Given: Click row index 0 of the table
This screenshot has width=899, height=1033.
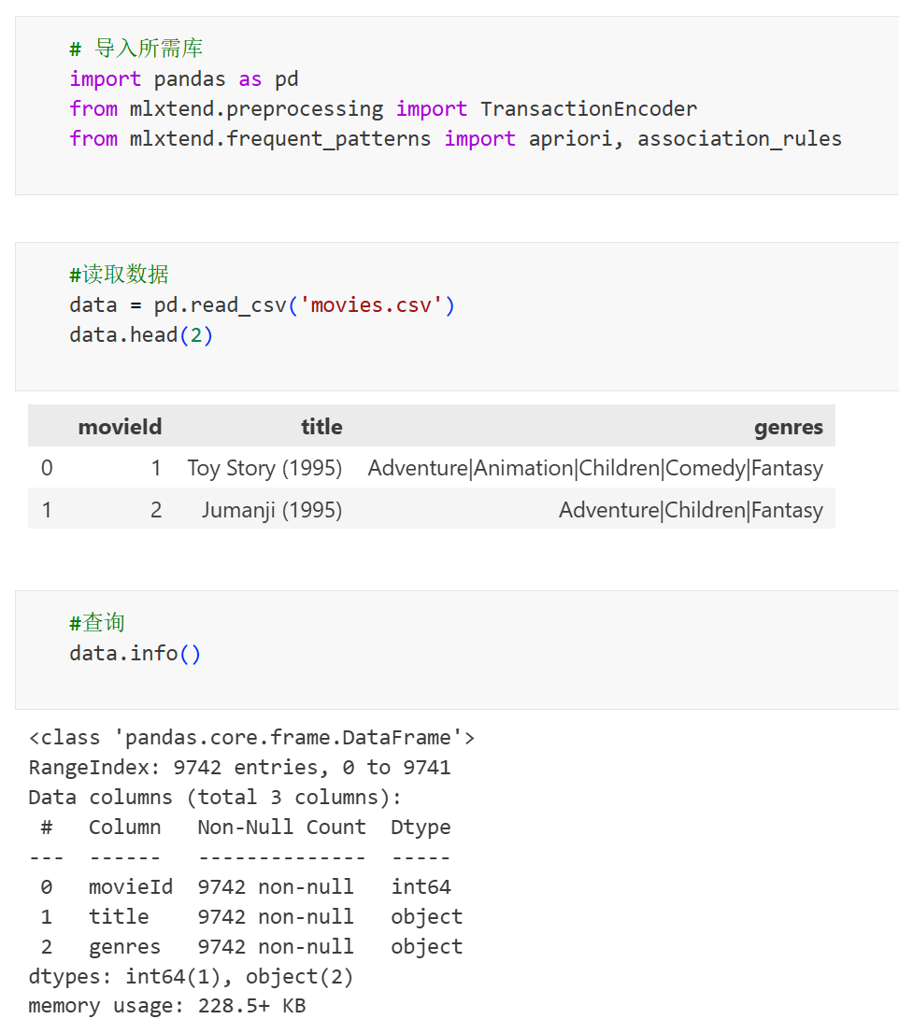Looking at the screenshot, I should (x=47, y=468).
